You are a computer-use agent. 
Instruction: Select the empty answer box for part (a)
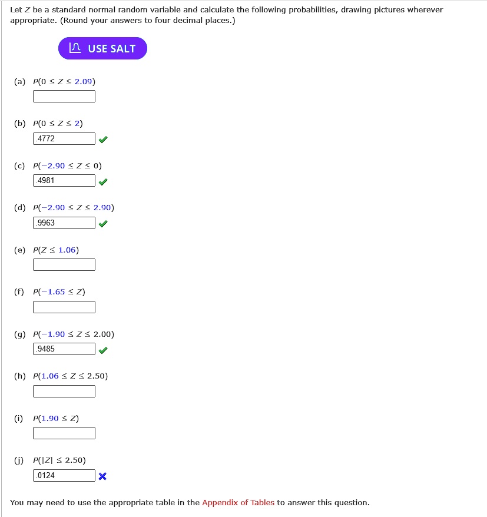pos(64,96)
